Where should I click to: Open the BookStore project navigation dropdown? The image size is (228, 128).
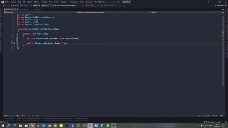click(x=40, y=12)
